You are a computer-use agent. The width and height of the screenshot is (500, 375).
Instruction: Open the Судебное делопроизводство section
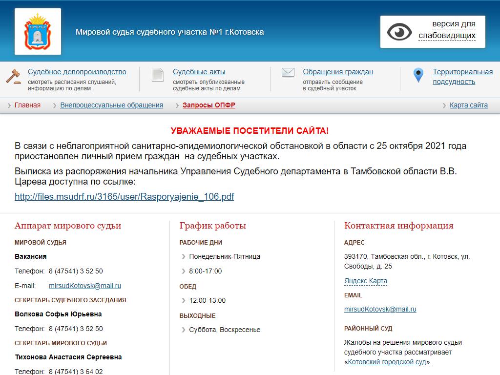click(x=77, y=72)
